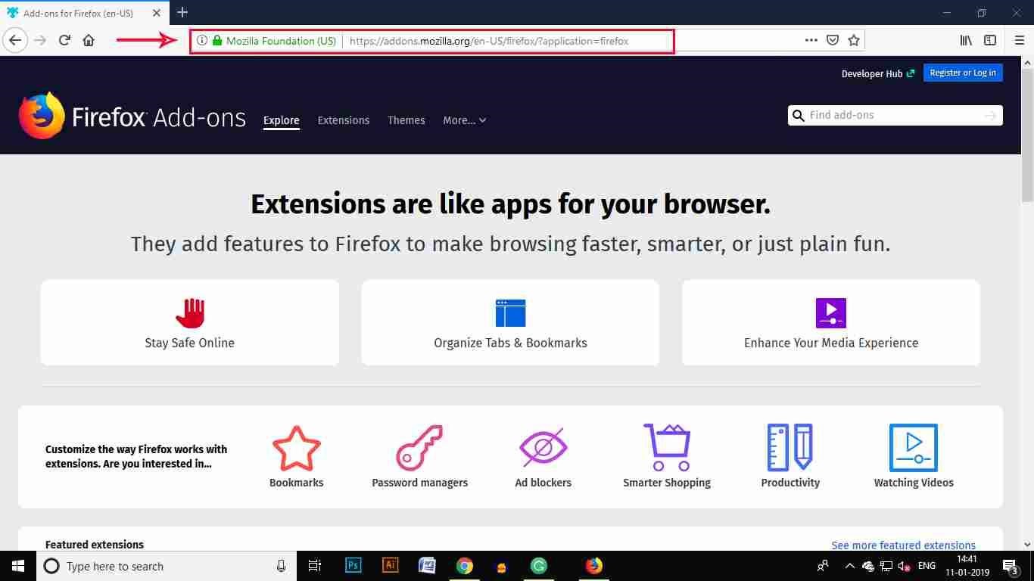Viewport: 1034px width, 581px height.
Task: Open the notification center icon
Action: 1011,566
